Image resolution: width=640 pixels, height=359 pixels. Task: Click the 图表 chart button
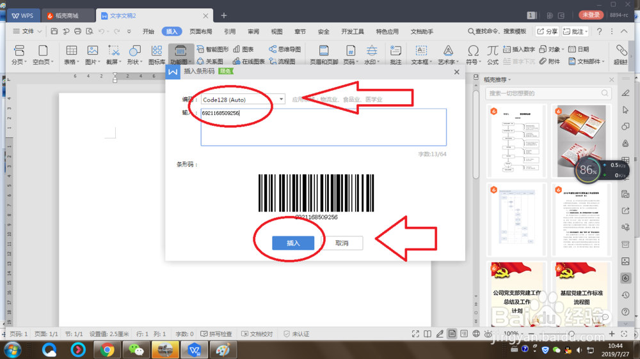243,49
